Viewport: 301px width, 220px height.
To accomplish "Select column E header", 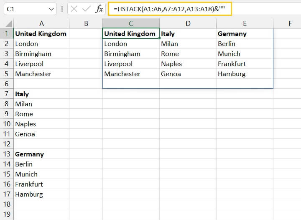I will click(x=245, y=24).
